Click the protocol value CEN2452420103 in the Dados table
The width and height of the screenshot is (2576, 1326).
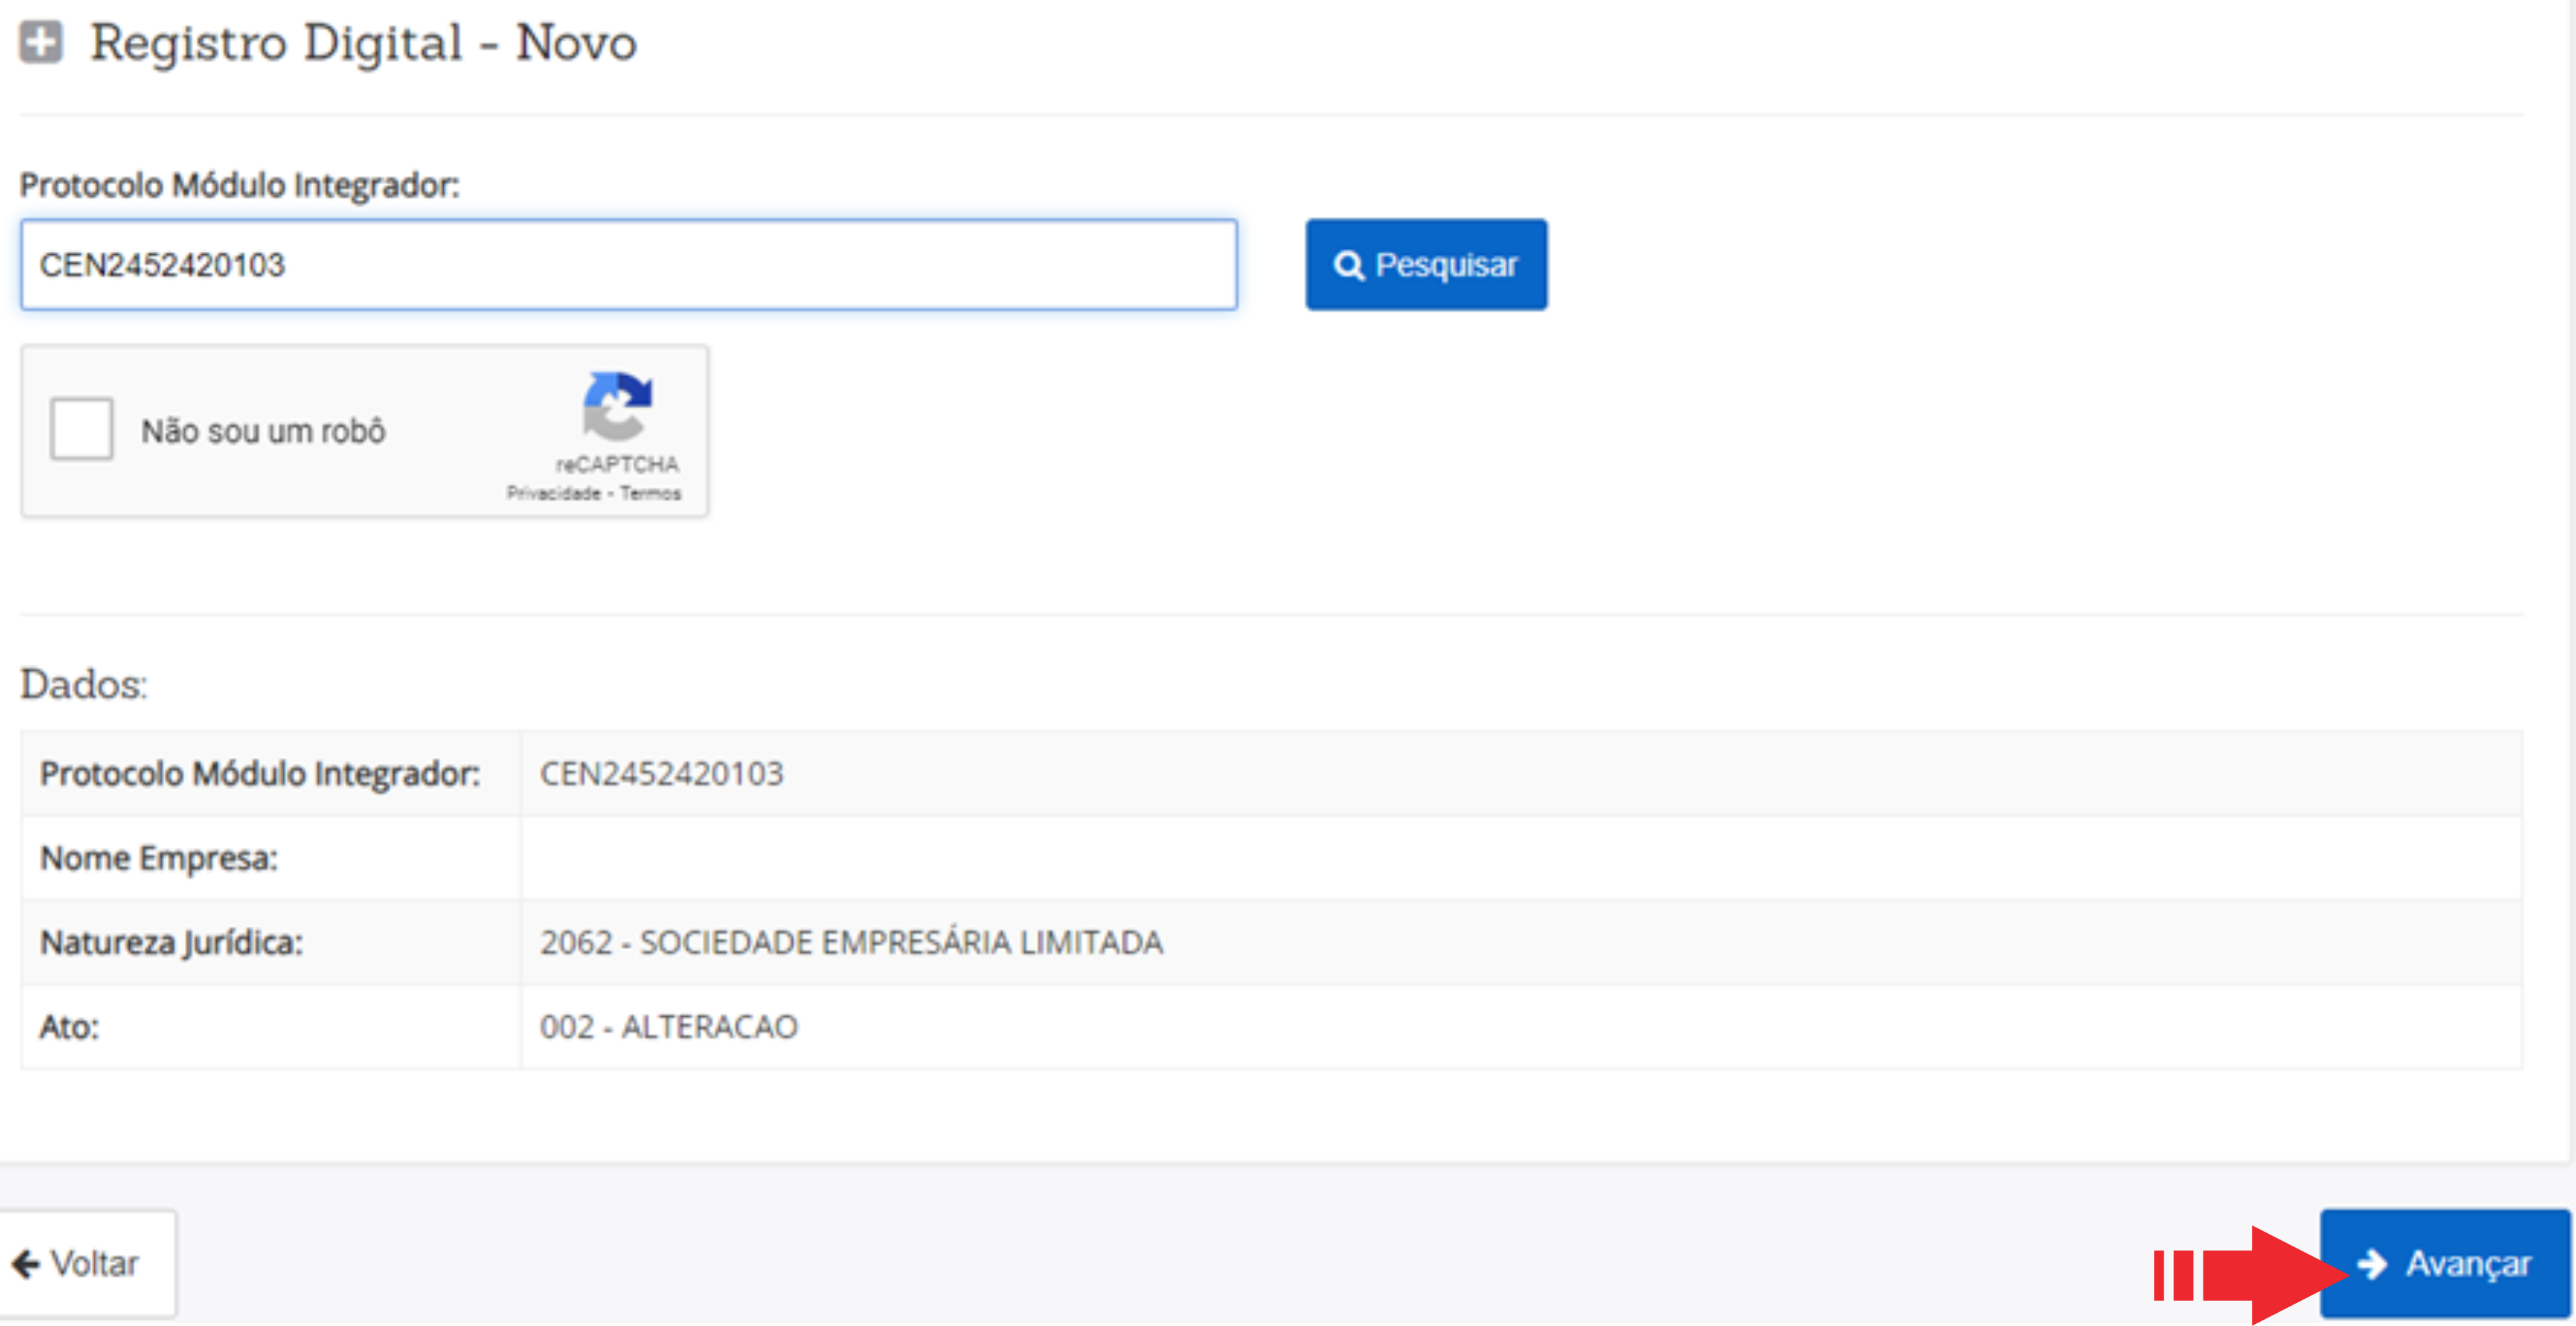tap(661, 774)
